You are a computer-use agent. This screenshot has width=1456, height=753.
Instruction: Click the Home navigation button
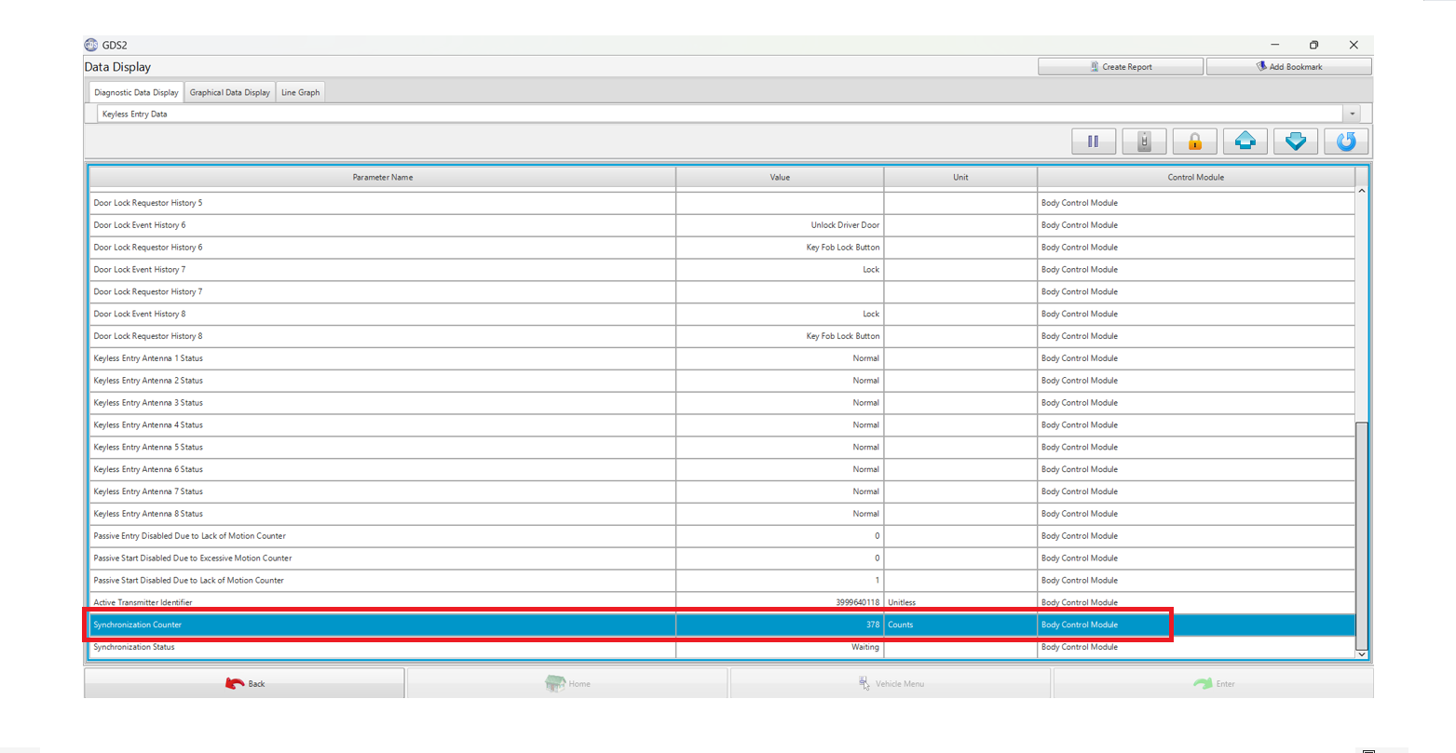(567, 683)
